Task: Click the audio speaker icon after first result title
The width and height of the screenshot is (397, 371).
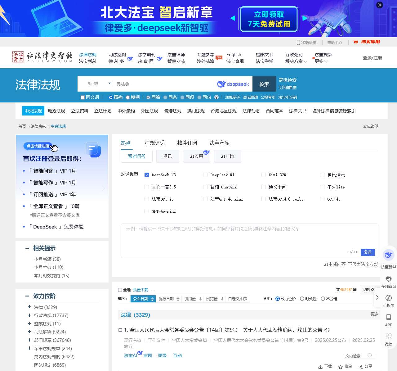Action: [x=327, y=330]
